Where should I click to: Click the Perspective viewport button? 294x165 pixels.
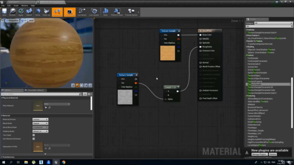click(12, 21)
